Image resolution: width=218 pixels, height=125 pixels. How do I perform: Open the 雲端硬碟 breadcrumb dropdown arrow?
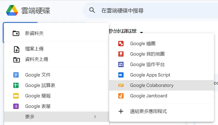click(141, 32)
